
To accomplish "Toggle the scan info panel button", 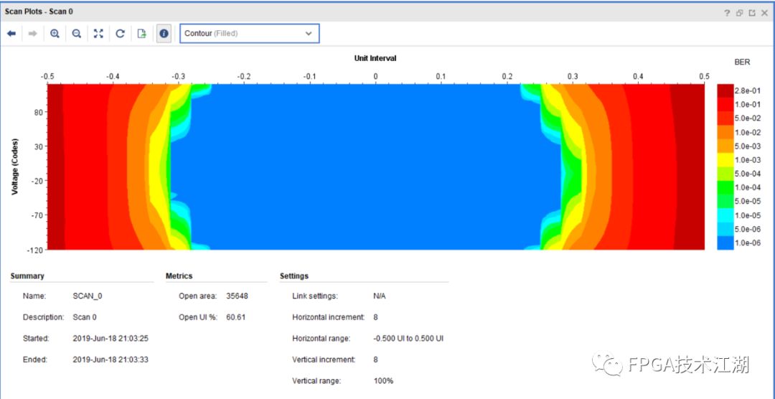I will (164, 34).
